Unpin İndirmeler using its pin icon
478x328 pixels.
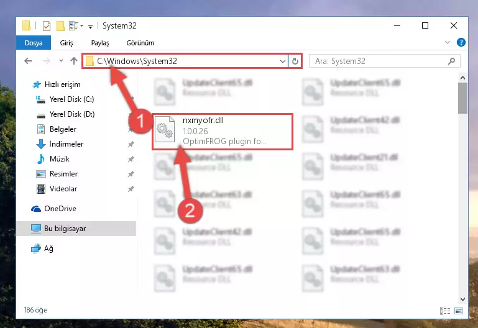pos(131,144)
